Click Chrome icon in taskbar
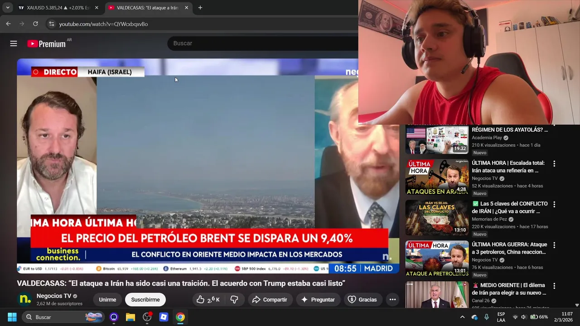The width and height of the screenshot is (580, 326). coord(180,317)
